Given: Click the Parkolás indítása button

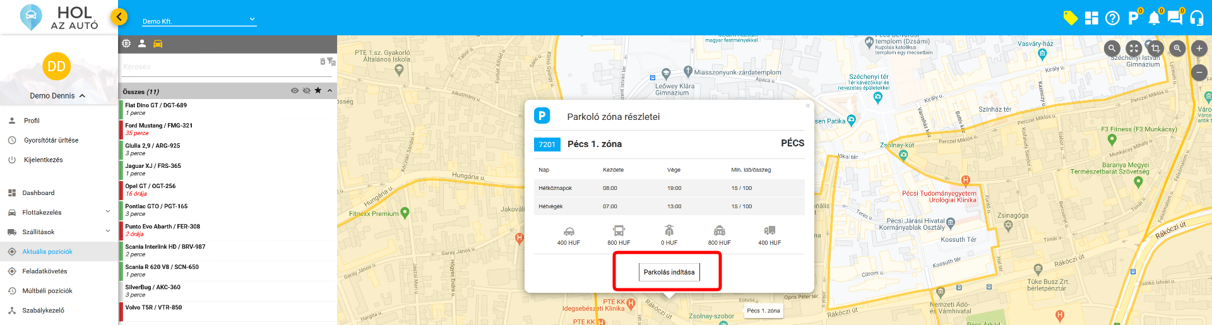Looking at the screenshot, I should [668, 272].
